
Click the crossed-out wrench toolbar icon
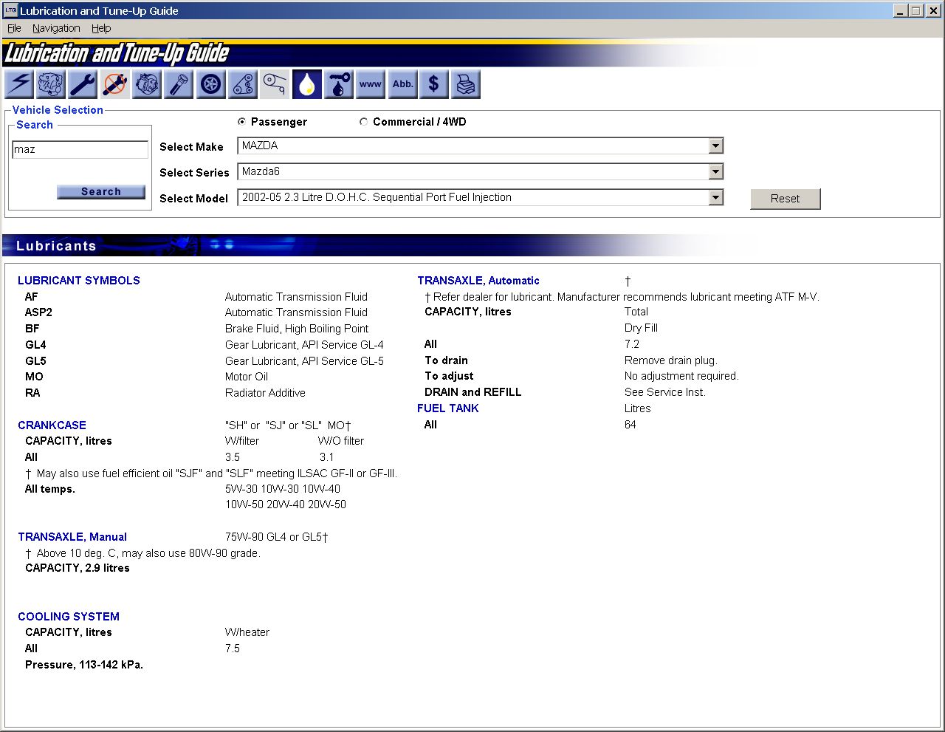point(114,84)
